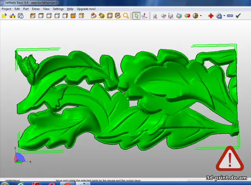Open the Help menu

coord(70,9)
